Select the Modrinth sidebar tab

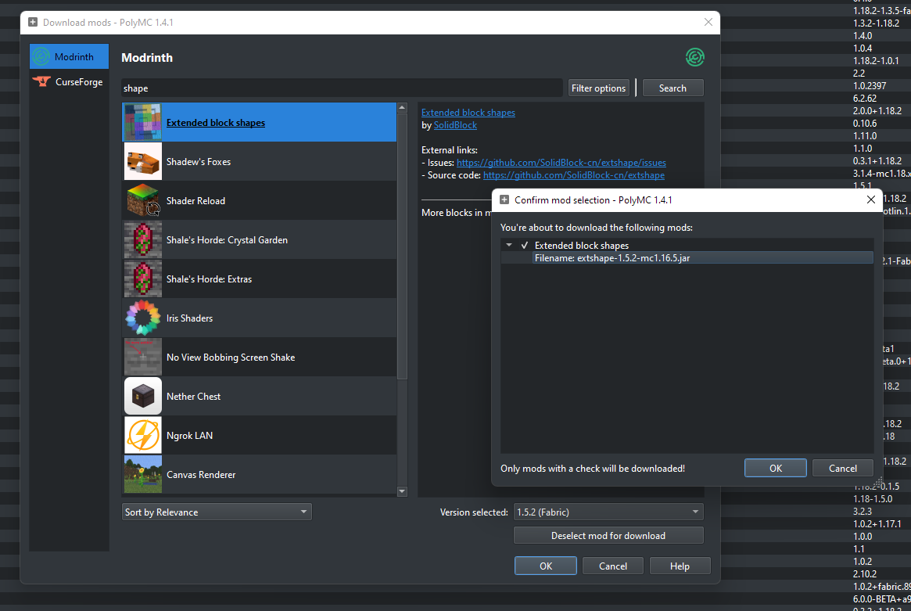click(69, 56)
